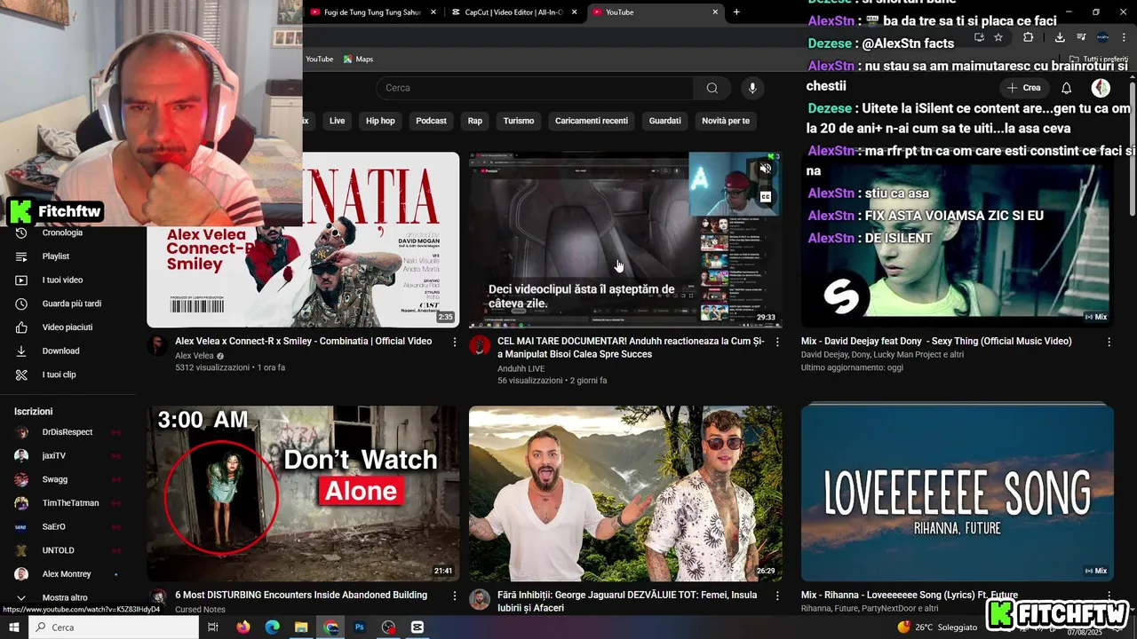Click the YouTube Cerca search field
Image resolution: width=1137 pixels, height=639 pixels.
(536, 88)
